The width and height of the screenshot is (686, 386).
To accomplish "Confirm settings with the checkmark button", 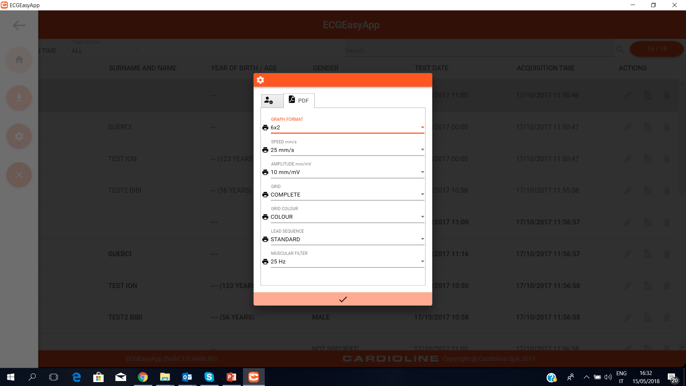I will pos(343,299).
